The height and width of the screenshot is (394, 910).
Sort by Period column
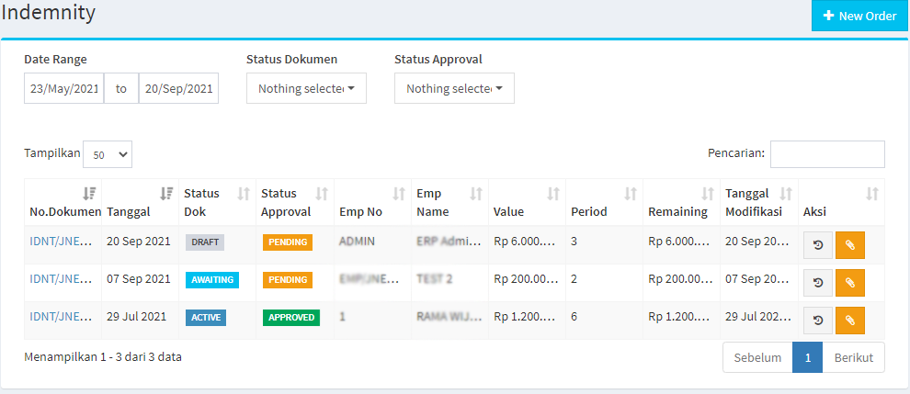(604, 203)
